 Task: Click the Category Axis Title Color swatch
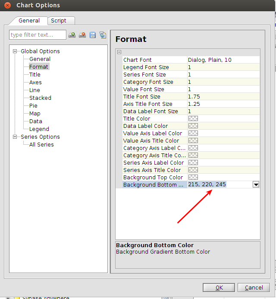click(193, 155)
